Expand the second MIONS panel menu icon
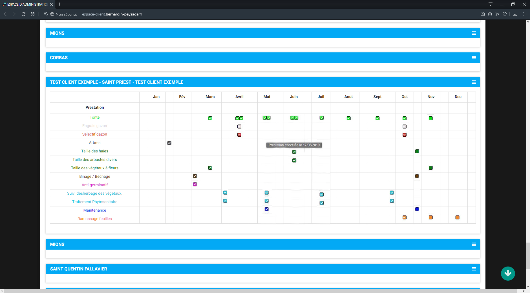Viewport: 530px width, 293px height. [474, 244]
